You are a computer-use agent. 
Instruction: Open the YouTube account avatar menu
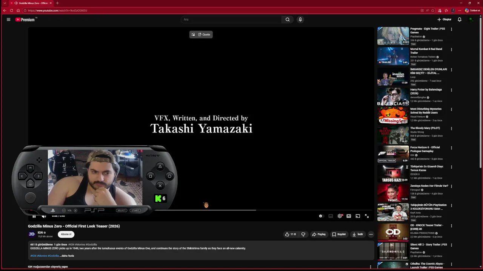[471, 20]
